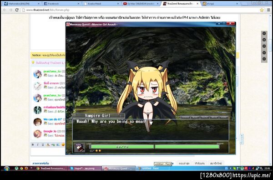Open the 'We can do it?' username
The height and width of the screenshot is (180, 273).
point(53,119)
